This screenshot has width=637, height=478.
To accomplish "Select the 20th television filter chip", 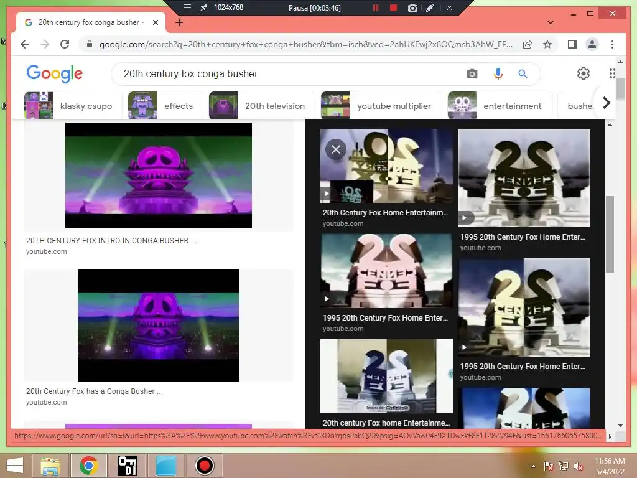I will coord(262,106).
